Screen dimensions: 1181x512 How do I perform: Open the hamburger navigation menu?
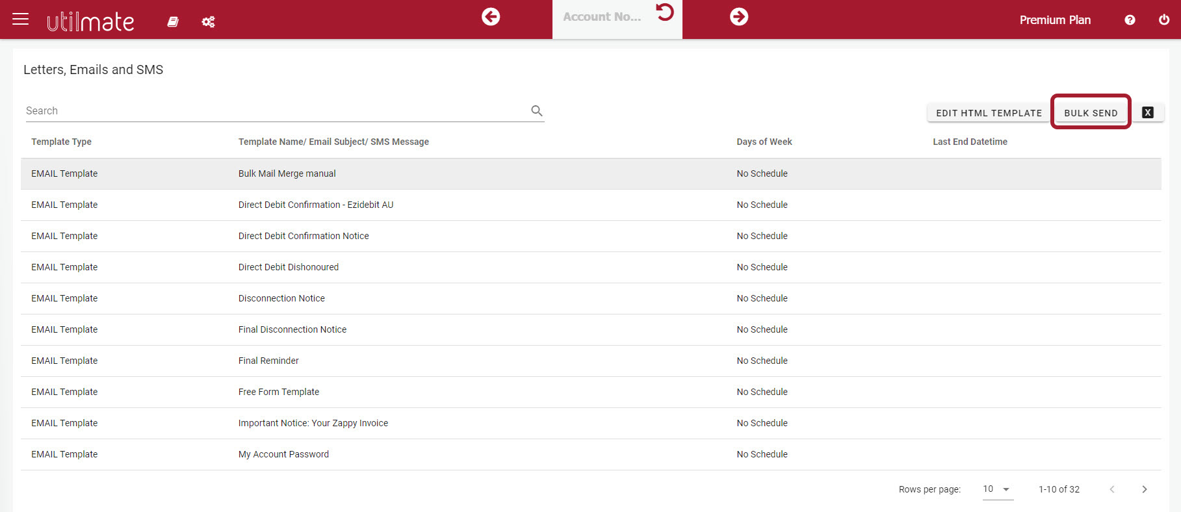21,19
